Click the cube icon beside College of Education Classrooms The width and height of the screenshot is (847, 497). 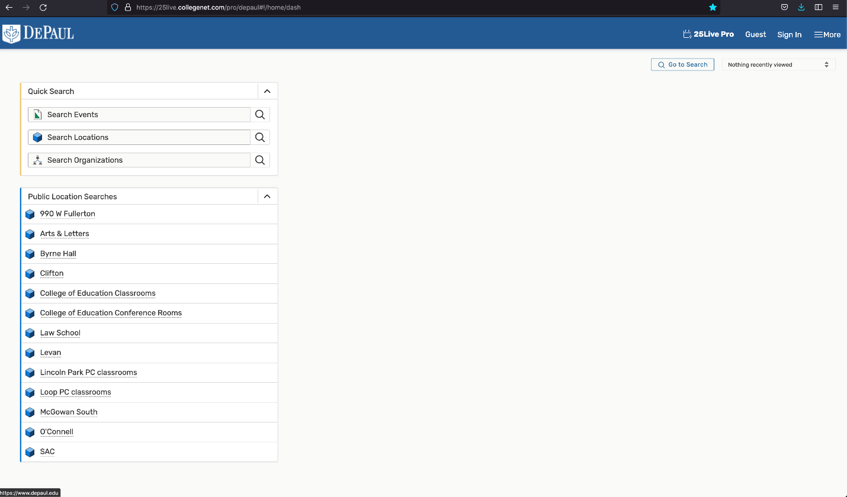pos(30,293)
